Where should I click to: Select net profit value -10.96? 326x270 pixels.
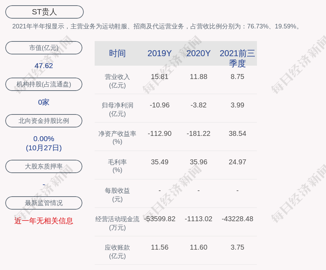[x=160, y=105]
